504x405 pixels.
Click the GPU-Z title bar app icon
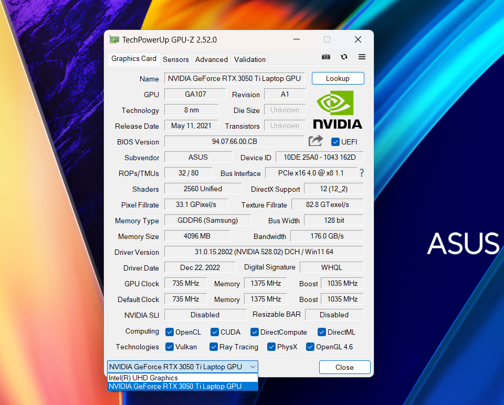114,39
